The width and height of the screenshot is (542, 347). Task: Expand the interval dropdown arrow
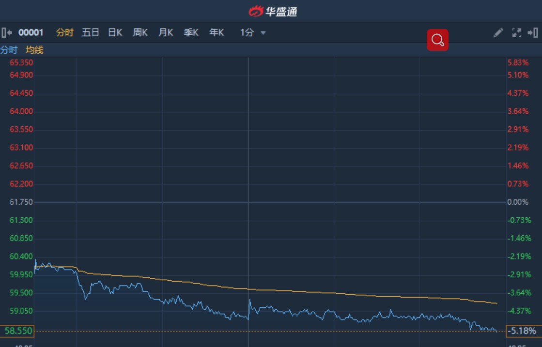(263, 33)
